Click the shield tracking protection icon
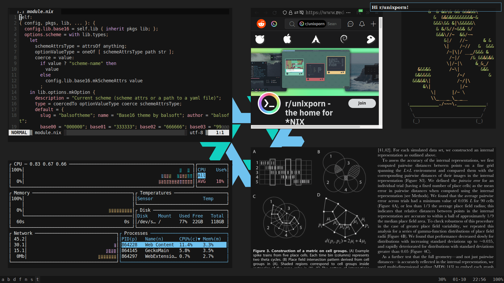The width and height of the screenshot is (504, 283). 285,13
